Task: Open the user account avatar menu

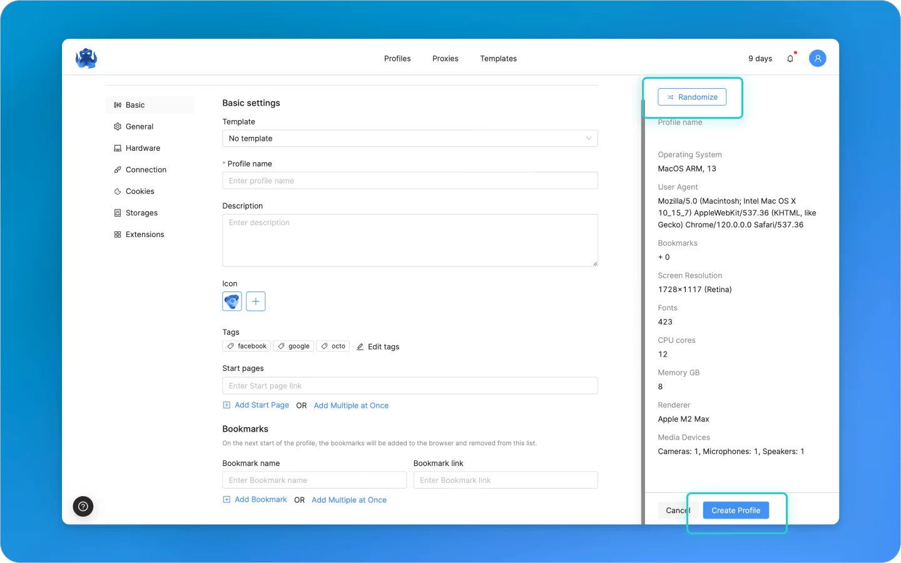Action: (x=817, y=58)
